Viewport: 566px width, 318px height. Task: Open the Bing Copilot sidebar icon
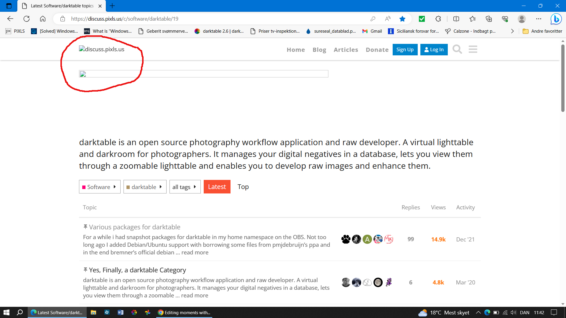tap(556, 19)
